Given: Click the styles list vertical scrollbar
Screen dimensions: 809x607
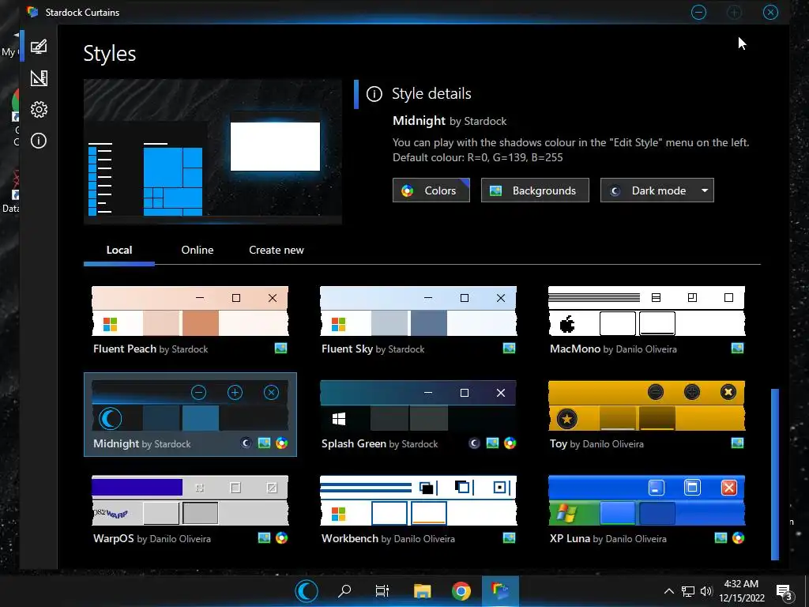Looking at the screenshot, I should pos(774,474).
